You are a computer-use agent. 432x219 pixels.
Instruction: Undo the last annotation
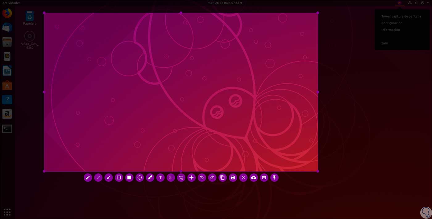click(202, 177)
